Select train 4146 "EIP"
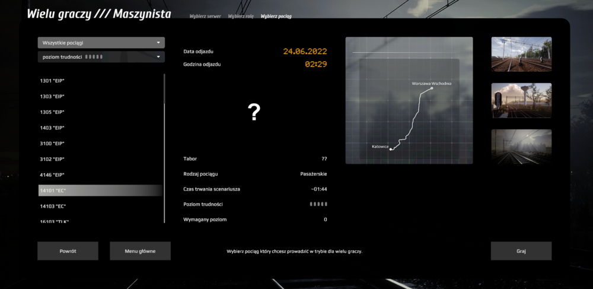 tap(52, 175)
